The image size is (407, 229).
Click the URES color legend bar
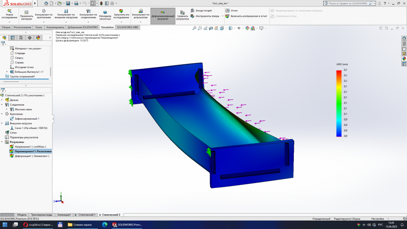click(339, 103)
